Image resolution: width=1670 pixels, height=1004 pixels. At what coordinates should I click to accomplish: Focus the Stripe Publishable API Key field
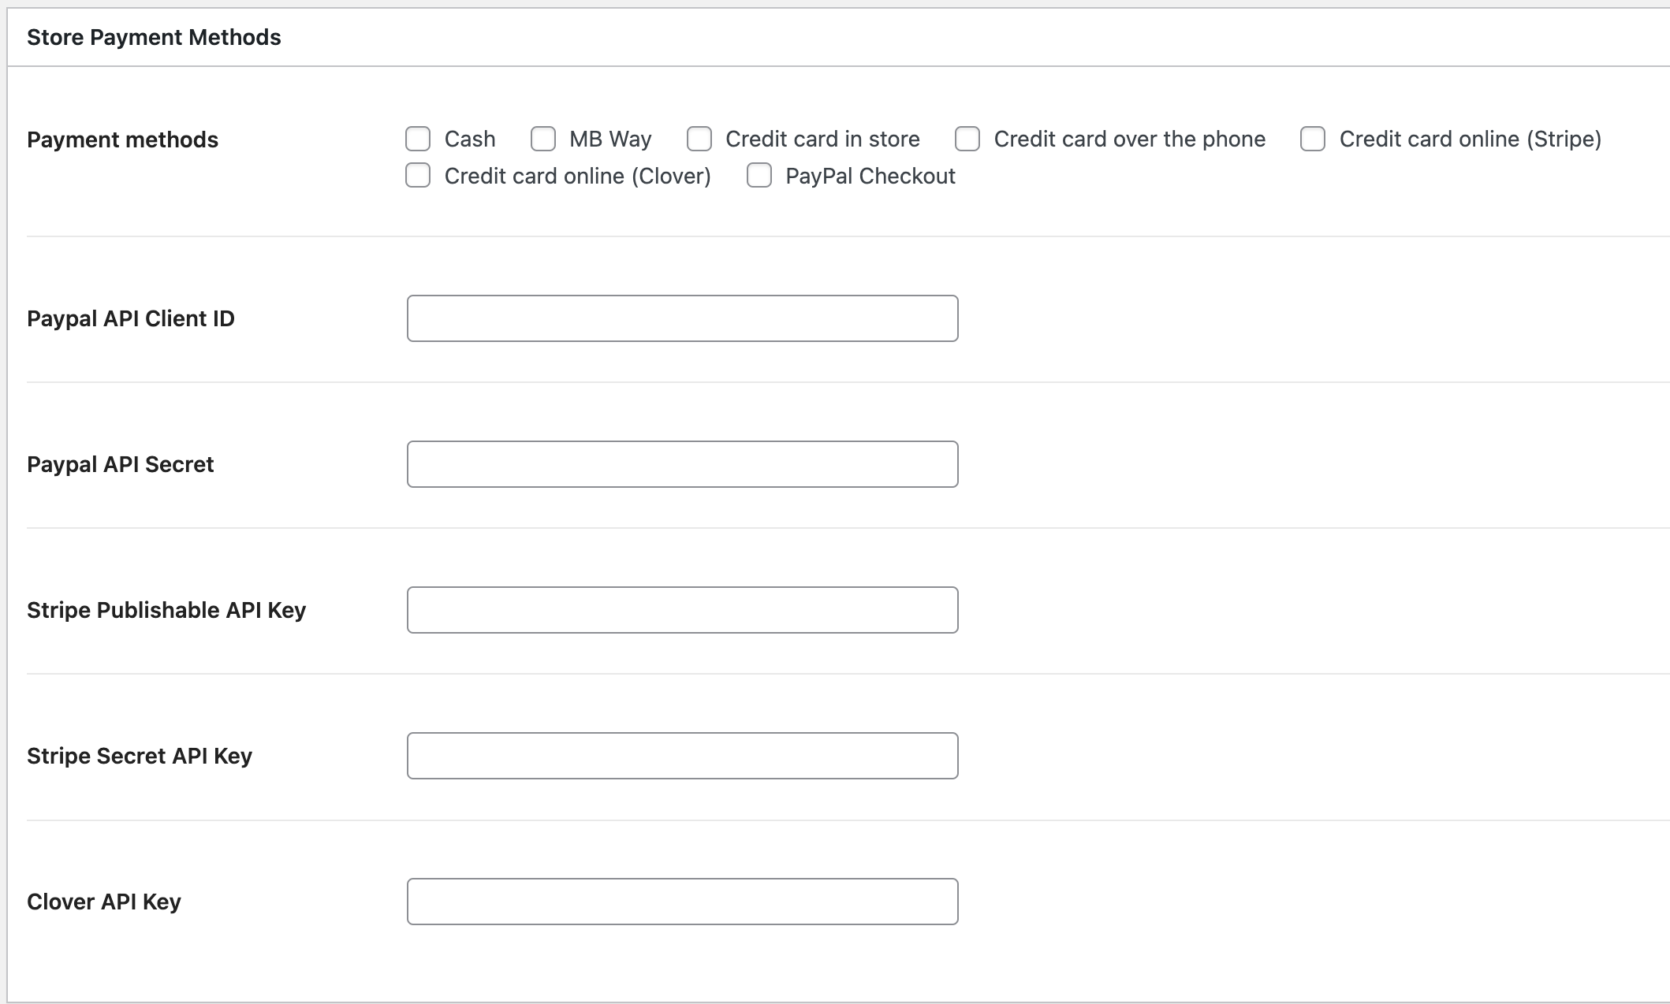click(682, 610)
